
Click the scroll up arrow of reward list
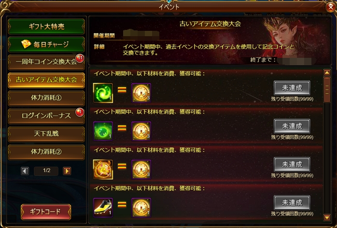click(x=327, y=72)
